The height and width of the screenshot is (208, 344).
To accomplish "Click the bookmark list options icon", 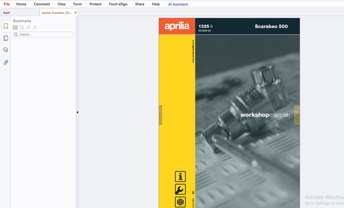I will [15, 27].
